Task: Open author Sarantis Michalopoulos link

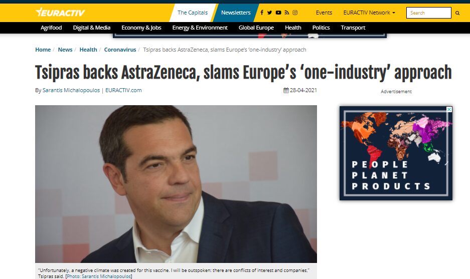Action: click(71, 90)
